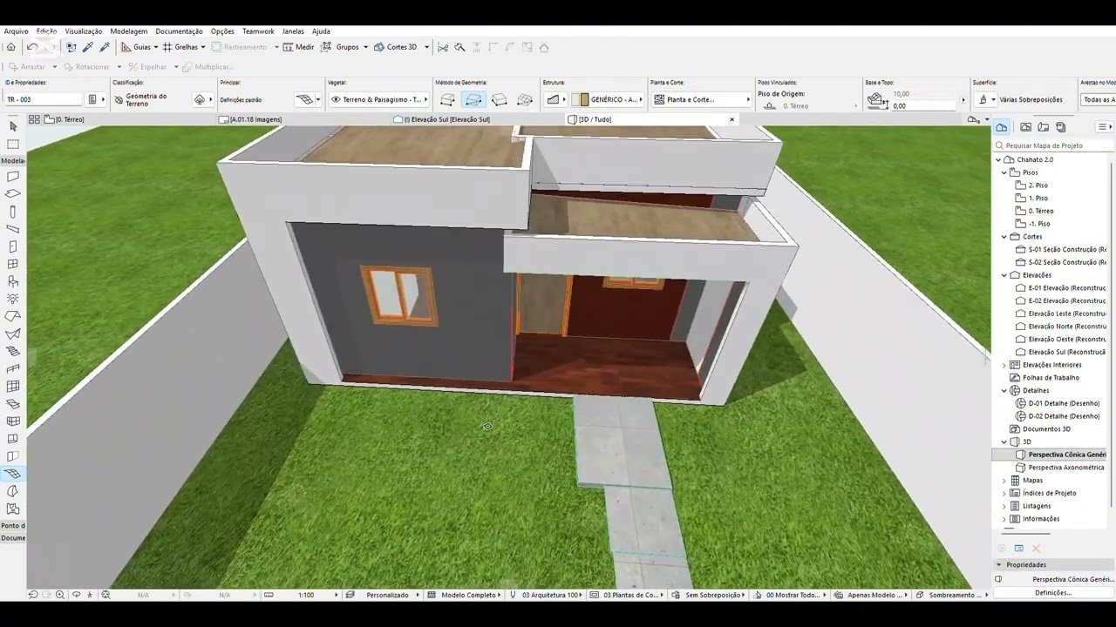Open 1. Piso story in navigator

click(1038, 199)
